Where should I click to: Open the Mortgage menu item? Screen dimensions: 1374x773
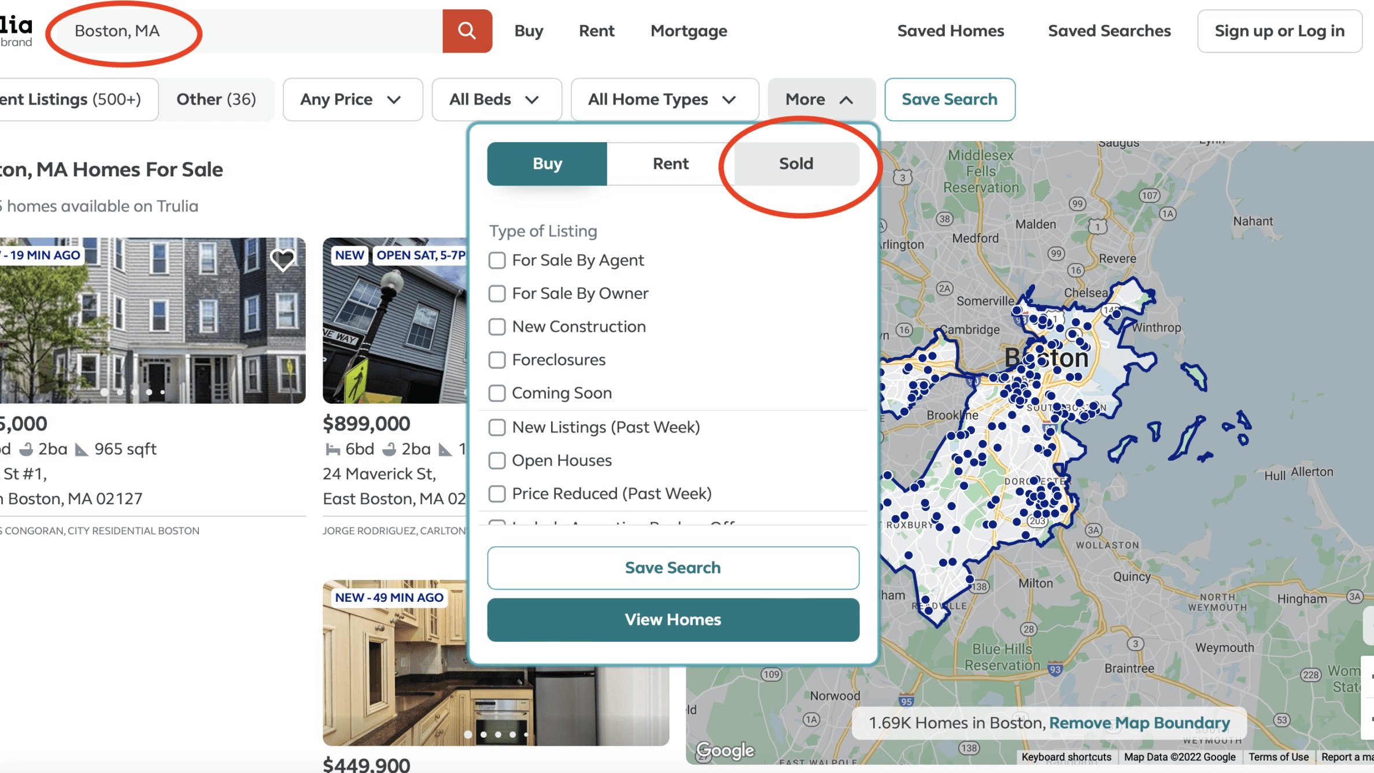(x=688, y=31)
